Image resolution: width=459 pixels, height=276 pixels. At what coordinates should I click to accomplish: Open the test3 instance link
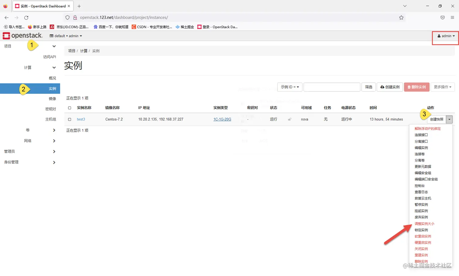click(x=81, y=119)
